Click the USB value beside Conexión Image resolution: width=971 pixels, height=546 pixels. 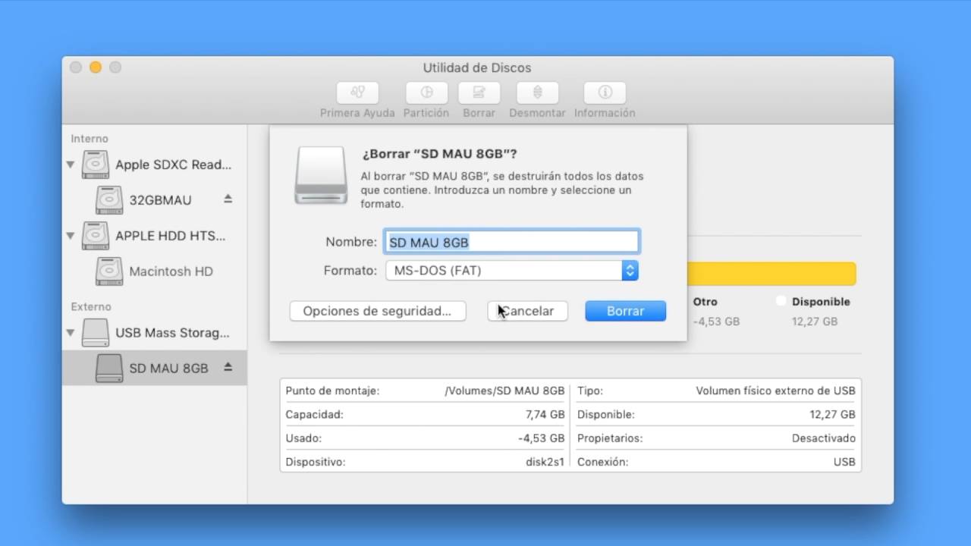pos(844,462)
